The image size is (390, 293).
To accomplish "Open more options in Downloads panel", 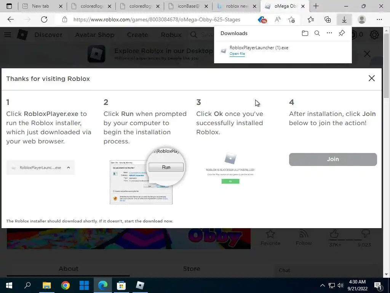I will [x=329, y=33].
